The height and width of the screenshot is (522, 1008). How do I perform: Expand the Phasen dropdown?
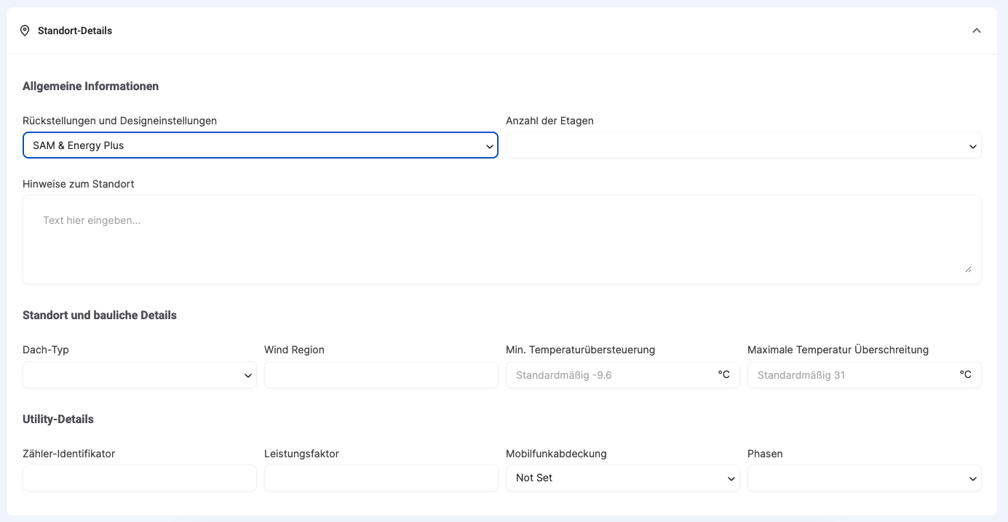[864, 478]
